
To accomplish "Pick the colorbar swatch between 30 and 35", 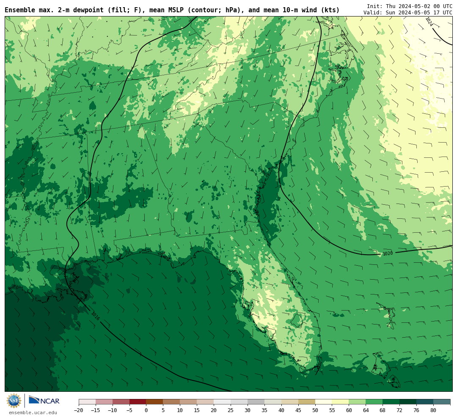I will [256, 402].
